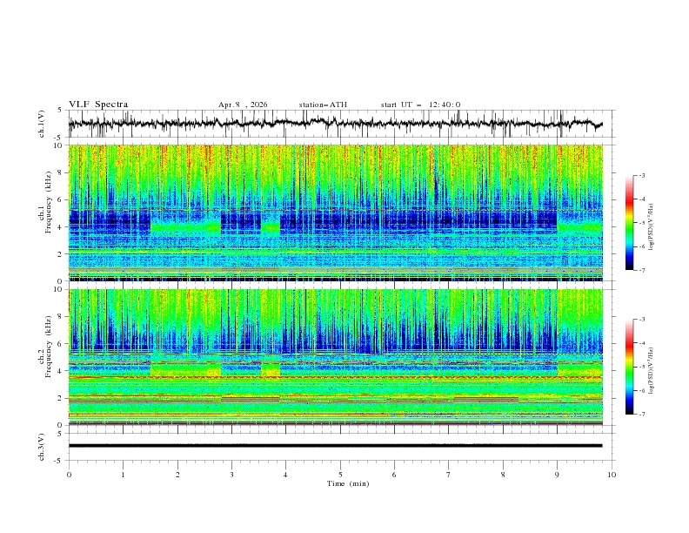Click the "-7" tick on ch.2 colorbar
The height and width of the screenshot is (533, 689).
641,415
